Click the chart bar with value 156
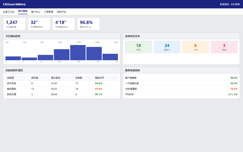The image size is (243, 152). coord(78,53)
